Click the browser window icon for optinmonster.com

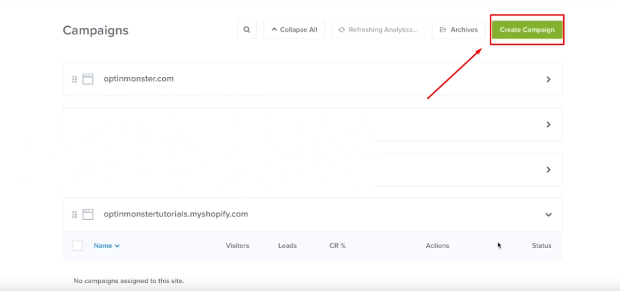pos(88,79)
